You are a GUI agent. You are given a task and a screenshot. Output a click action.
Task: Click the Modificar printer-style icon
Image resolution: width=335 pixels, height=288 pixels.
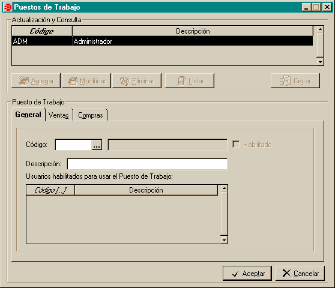tap(73, 81)
